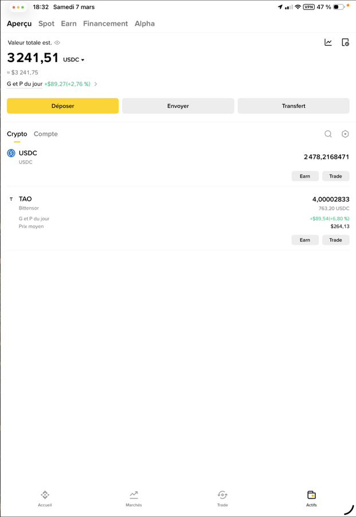Click Earn button in USDC row

point(305,176)
